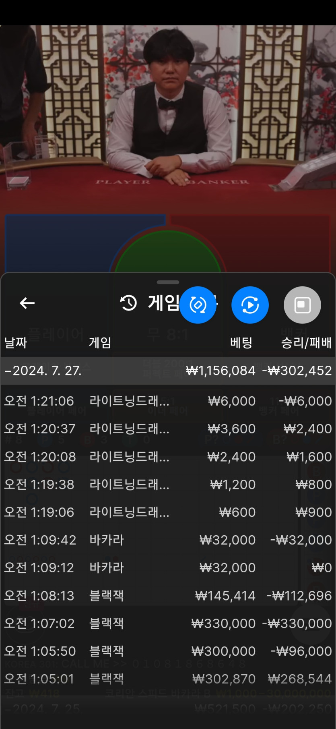
Task: Open the 오전 1:20:37 game record
Action: 168,429
